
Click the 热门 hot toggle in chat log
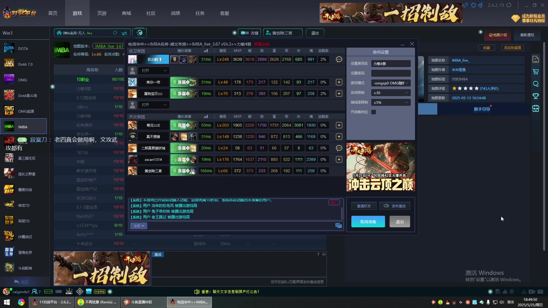tap(334, 202)
